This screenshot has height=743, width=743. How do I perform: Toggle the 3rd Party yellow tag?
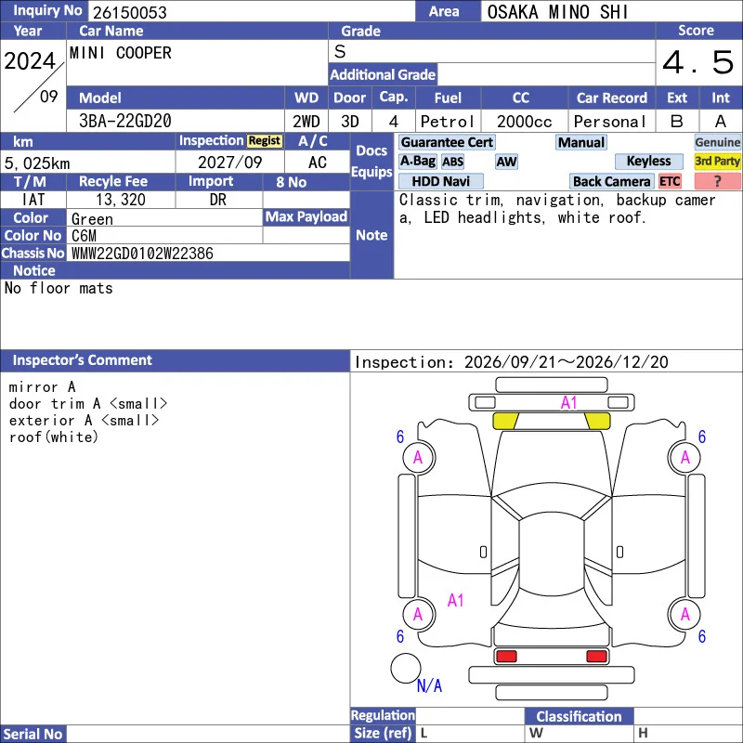coord(717,161)
